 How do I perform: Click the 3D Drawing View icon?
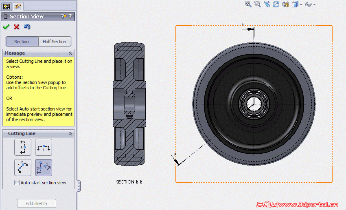pyautogui.click(x=285, y=4)
